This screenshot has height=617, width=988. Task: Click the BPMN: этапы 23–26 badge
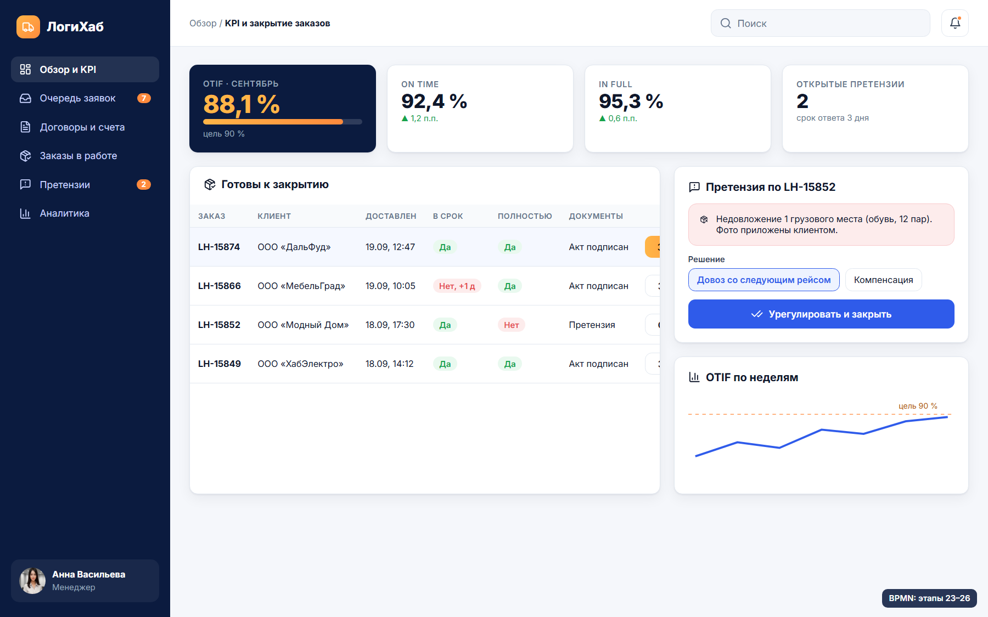click(929, 598)
